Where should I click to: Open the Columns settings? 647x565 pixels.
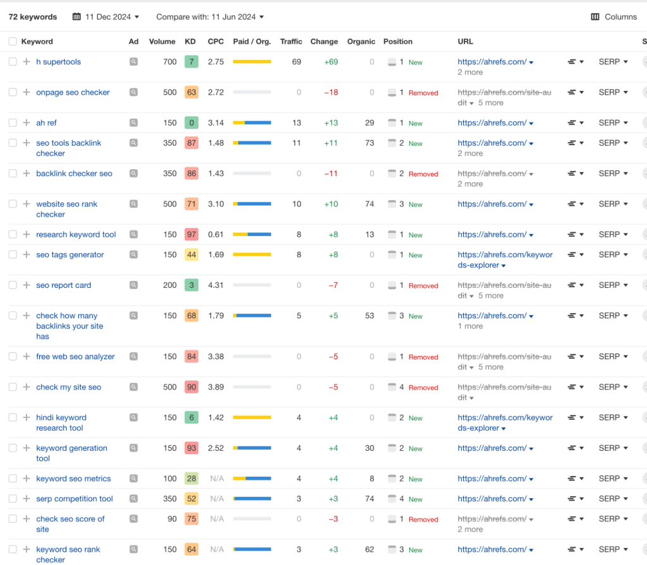pyautogui.click(x=614, y=16)
